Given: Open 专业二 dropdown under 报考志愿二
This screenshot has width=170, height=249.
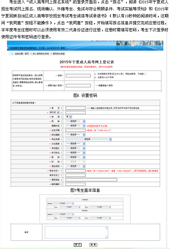Looking at the screenshot, I should click(100, 218).
